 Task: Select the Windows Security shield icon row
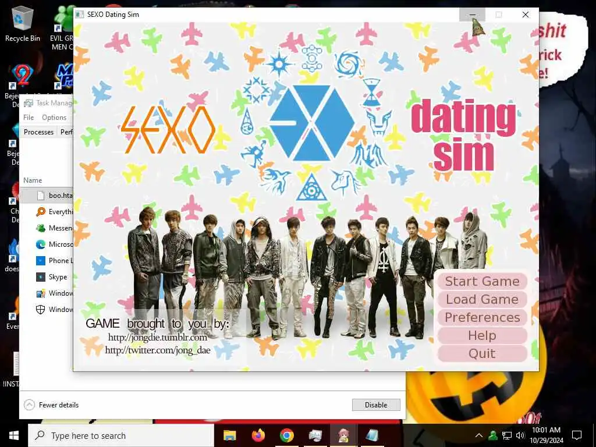[x=40, y=310]
